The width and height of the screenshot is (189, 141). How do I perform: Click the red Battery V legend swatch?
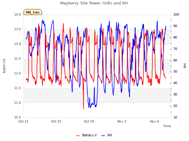(78, 136)
